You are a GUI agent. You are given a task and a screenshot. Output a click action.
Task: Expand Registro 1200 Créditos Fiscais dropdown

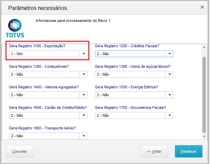click(x=169, y=54)
